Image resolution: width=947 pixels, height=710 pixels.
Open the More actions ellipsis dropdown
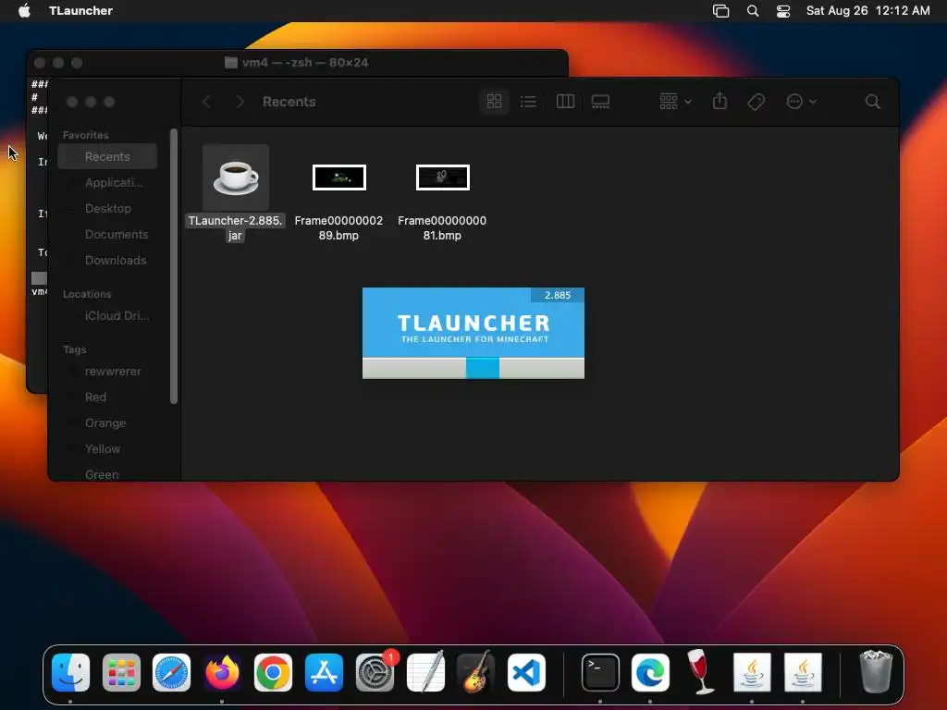click(x=802, y=102)
